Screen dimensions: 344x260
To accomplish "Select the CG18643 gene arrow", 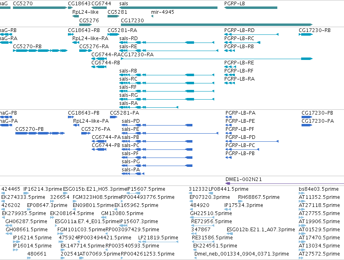I will pos(70,8).
